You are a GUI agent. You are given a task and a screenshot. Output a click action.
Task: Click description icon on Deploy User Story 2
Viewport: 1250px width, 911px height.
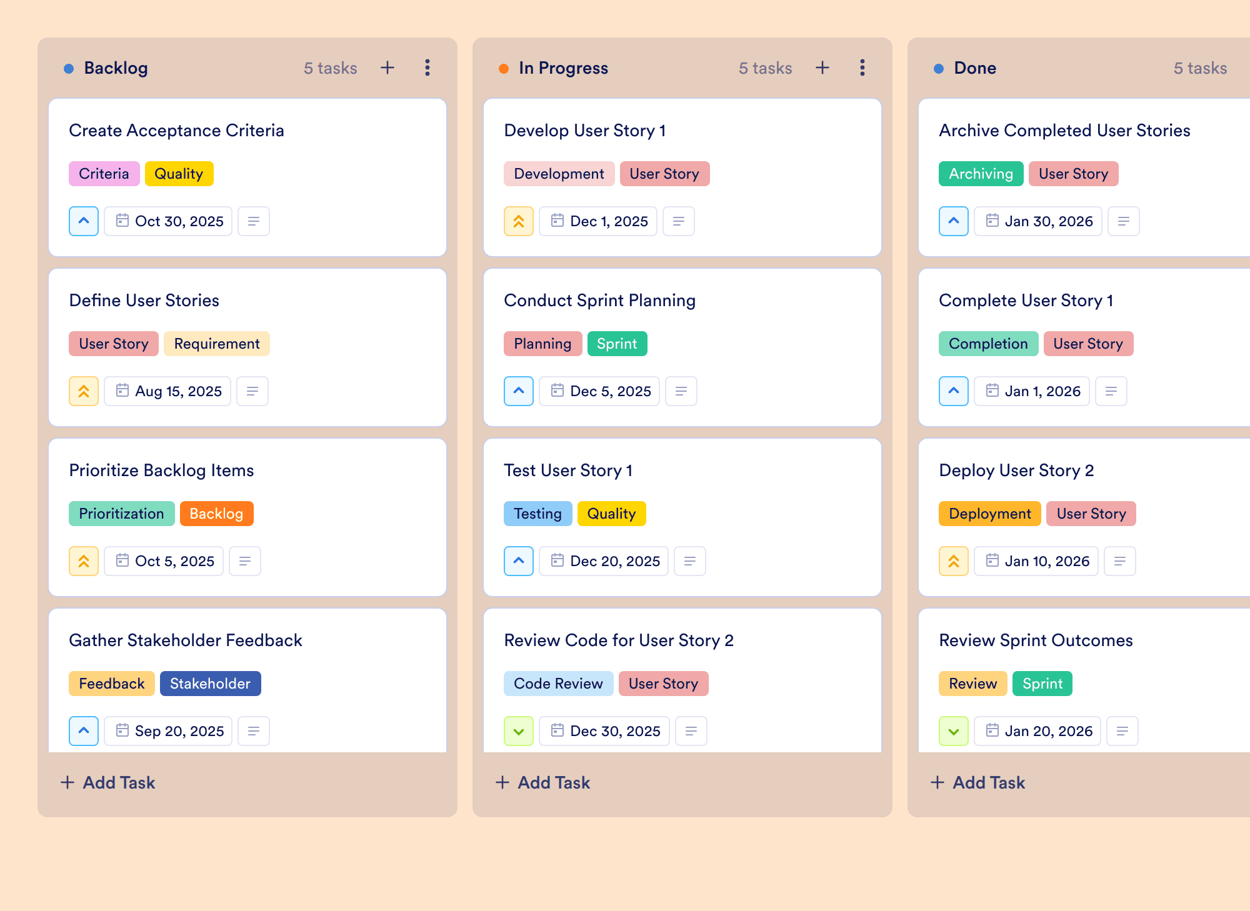coord(1120,561)
